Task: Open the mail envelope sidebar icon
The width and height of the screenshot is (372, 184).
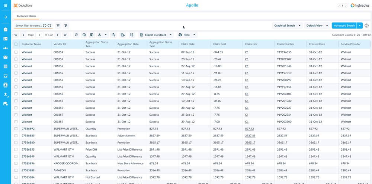Action: [x=5, y=57]
